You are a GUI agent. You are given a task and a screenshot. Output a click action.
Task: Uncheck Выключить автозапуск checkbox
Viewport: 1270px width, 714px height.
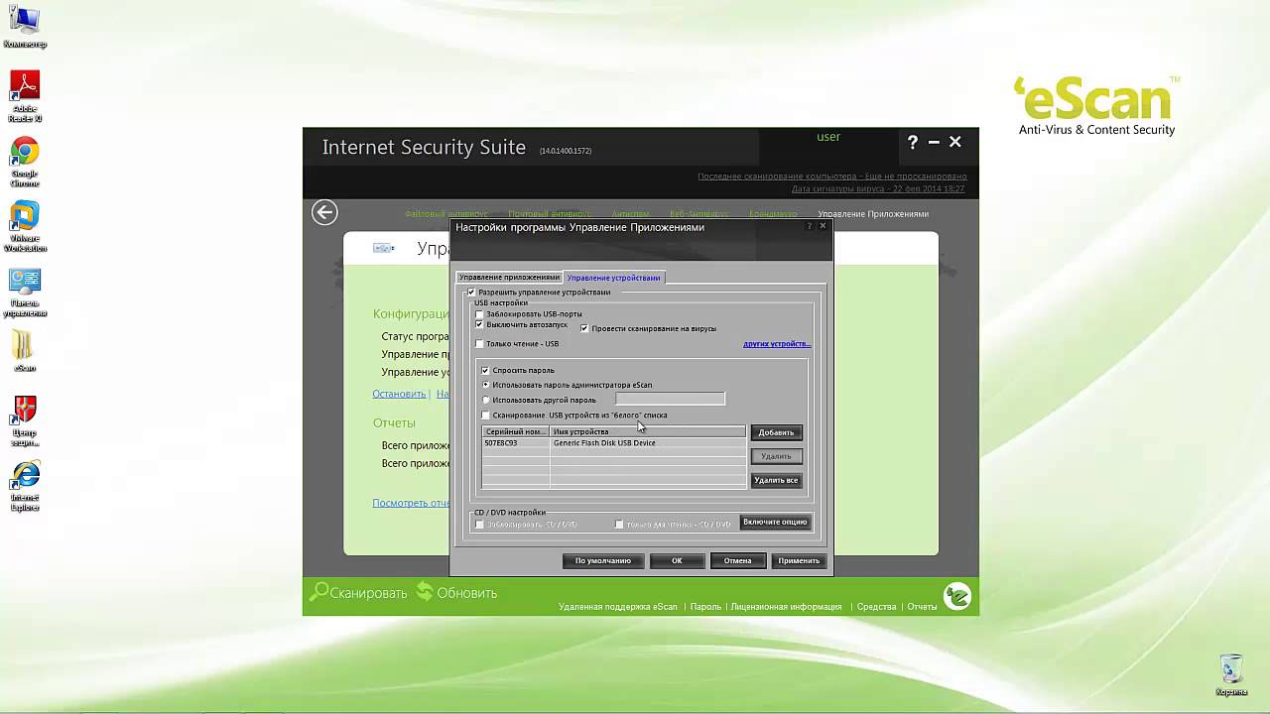click(479, 324)
